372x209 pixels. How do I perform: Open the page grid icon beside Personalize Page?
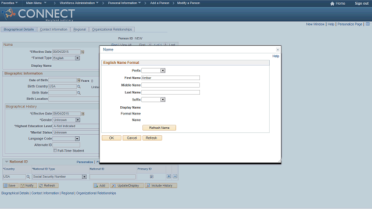click(367, 24)
